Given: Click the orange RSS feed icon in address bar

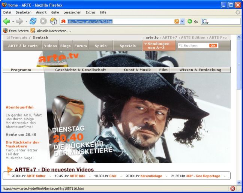Looking at the screenshot, I should tap(177, 21).
